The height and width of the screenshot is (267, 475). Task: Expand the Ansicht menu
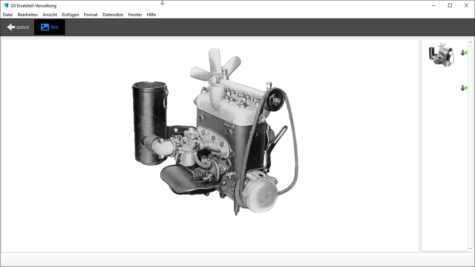(50, 15)
